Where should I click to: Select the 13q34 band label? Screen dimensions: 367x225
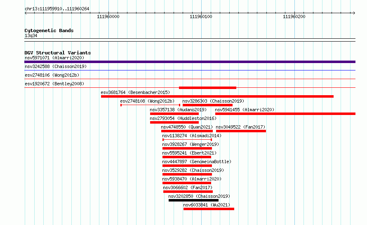(x=31, y=35)
